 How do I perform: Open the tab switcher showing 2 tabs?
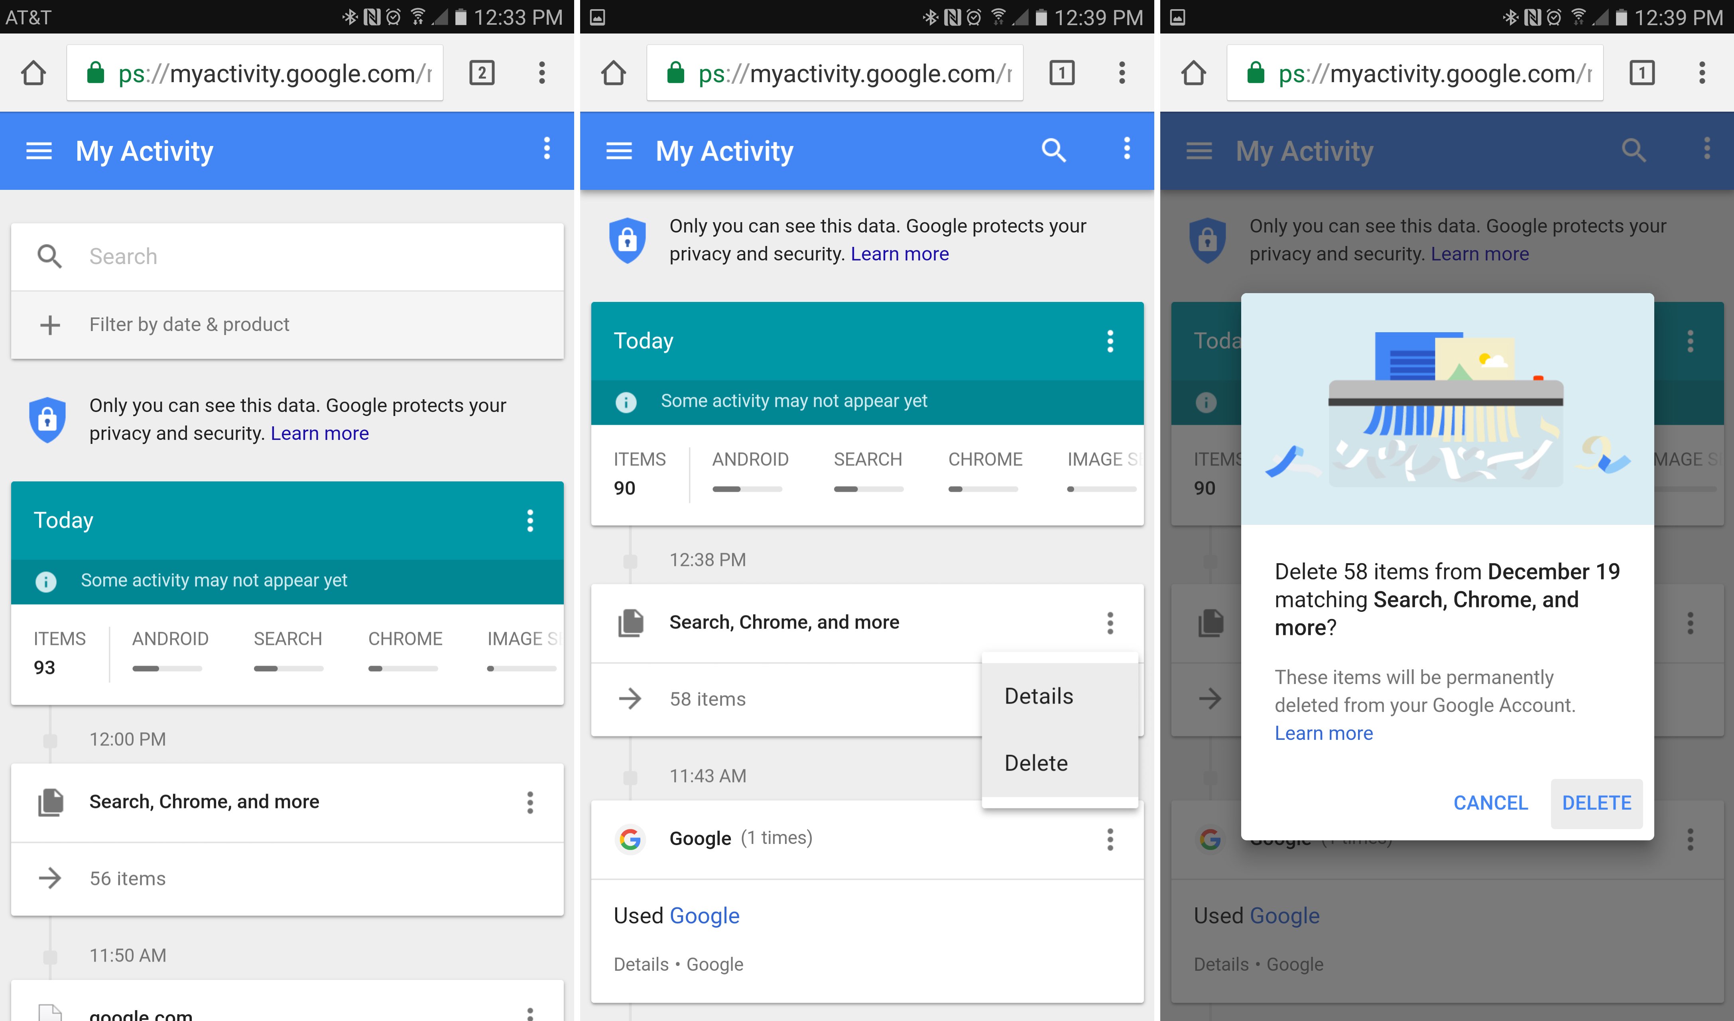tap(482, 72)
